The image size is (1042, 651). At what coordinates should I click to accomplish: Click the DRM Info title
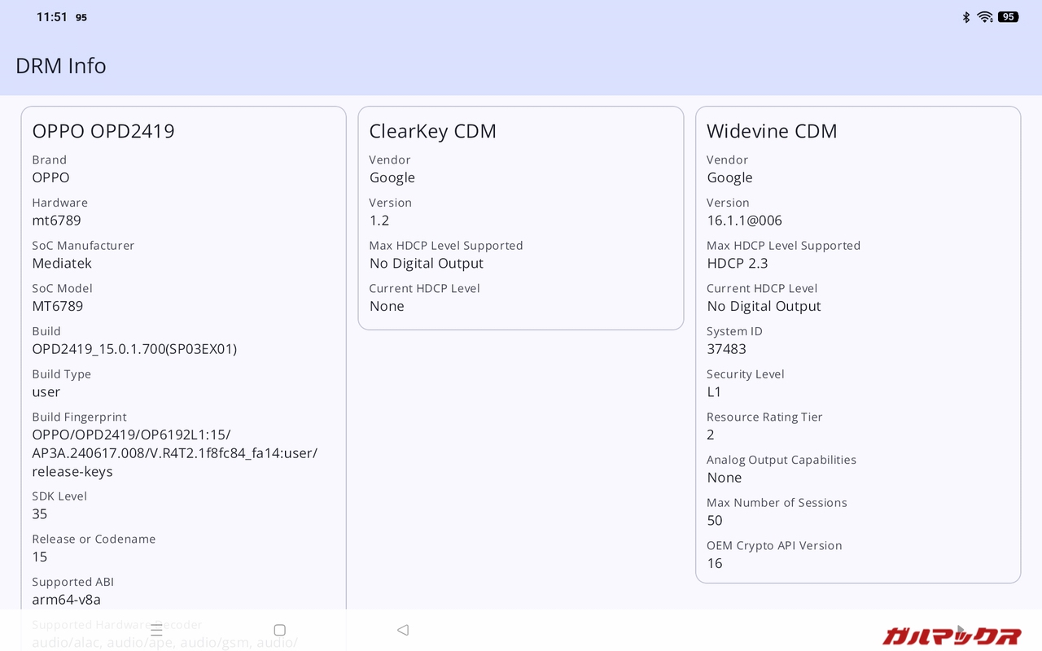click(61, 66)
